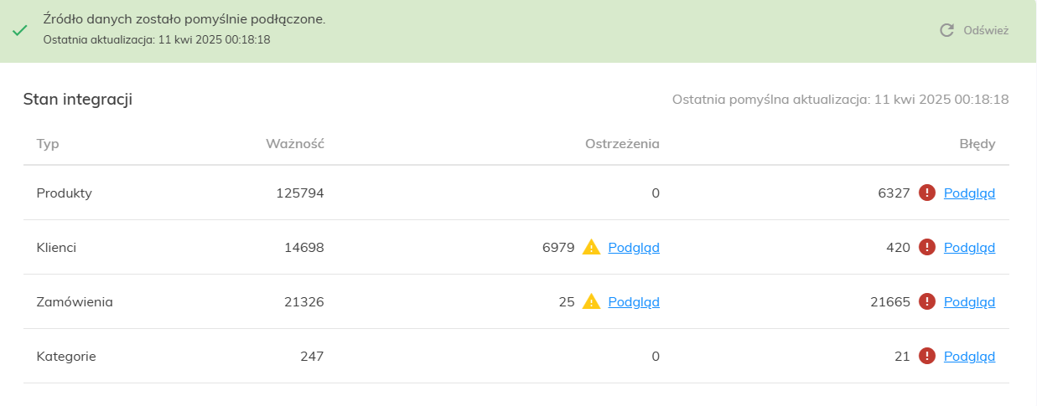
Task: Open the Podgląd link for Klienci warnings
Action: tap(634, 248)
